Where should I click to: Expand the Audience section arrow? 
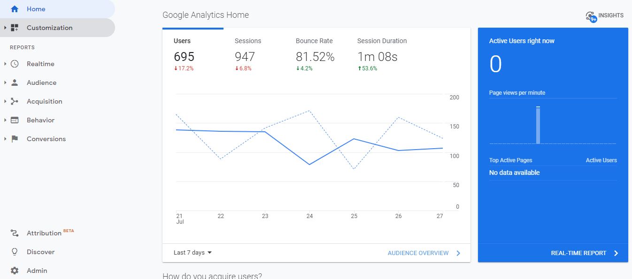coord(5,83)
